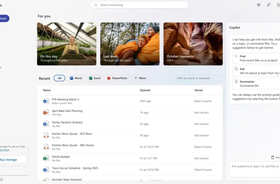This screenshot has width=280, height=184.
Task: Open Kitchen Reno Quote - XYZ Reno name
Action: [x=72, y=134]
